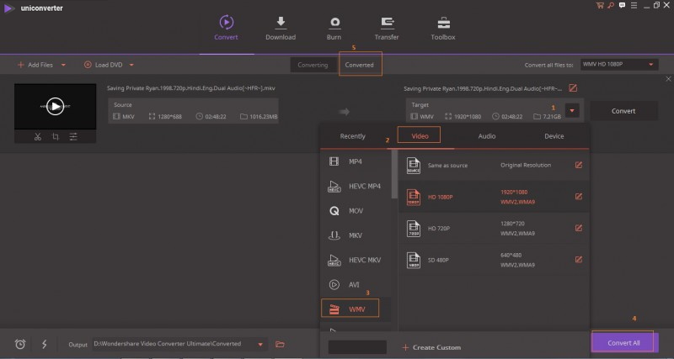Select HD 1080P preset
The height and width of the screenshot is (359, 674).
[494, 197]
